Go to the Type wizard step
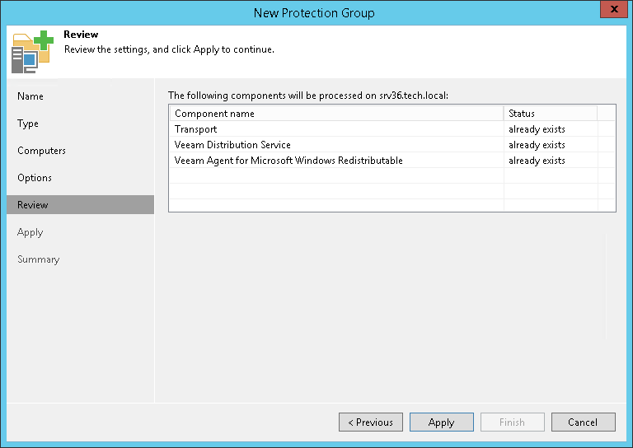The height and width of the screenshot is (448, 633). 28,124
